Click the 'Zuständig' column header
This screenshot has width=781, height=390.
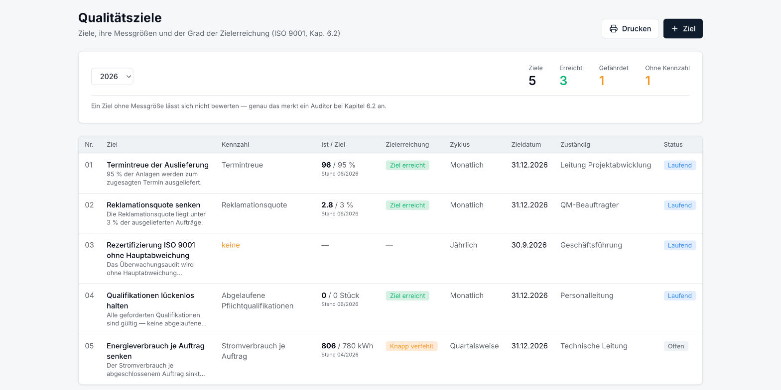click(575, 145)
